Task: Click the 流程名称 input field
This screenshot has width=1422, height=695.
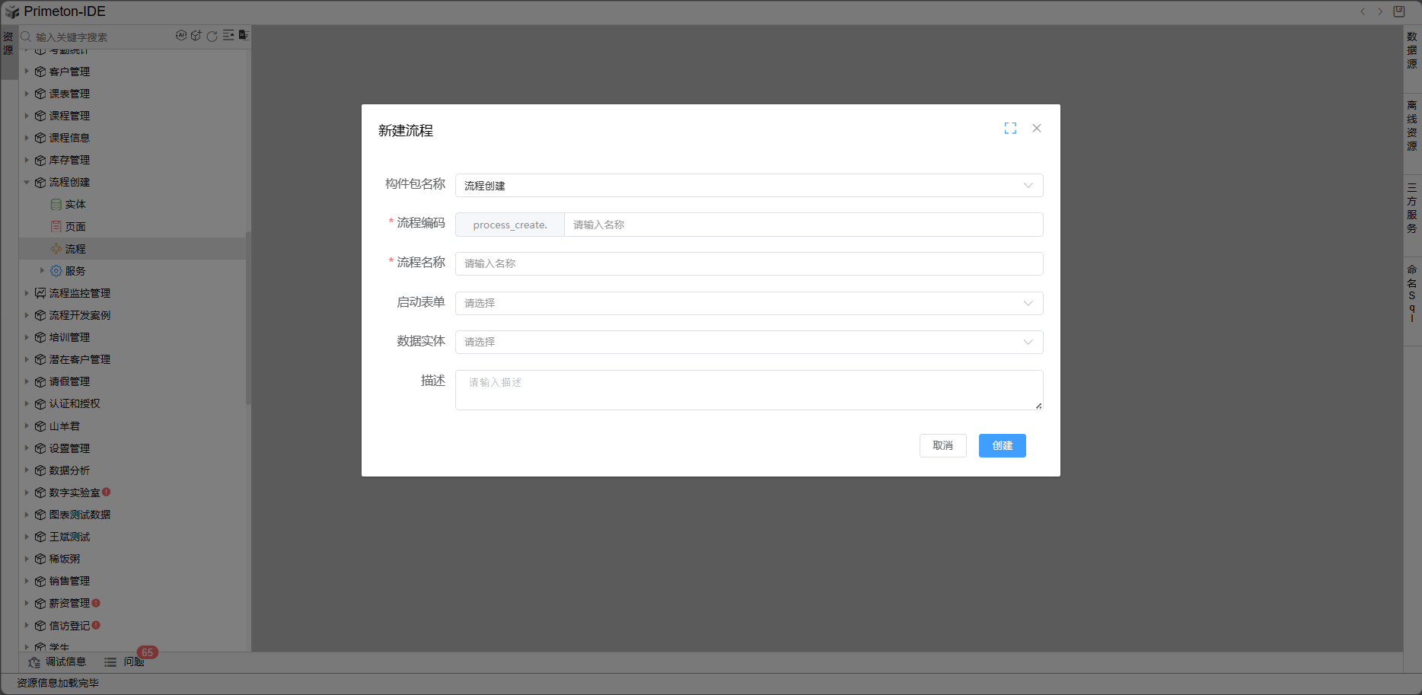Action: coord(748,264)
